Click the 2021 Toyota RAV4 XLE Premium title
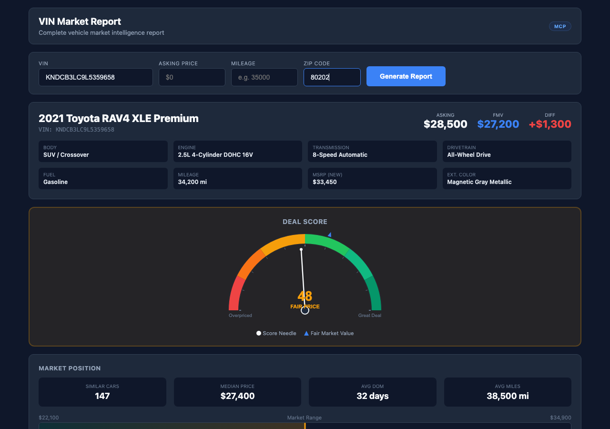Image resolution: width=610 pixels, height=429 pixels. click(x=119, y=119)
